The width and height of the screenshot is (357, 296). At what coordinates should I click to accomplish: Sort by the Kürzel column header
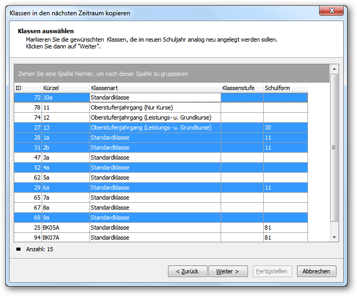(66, 88)
